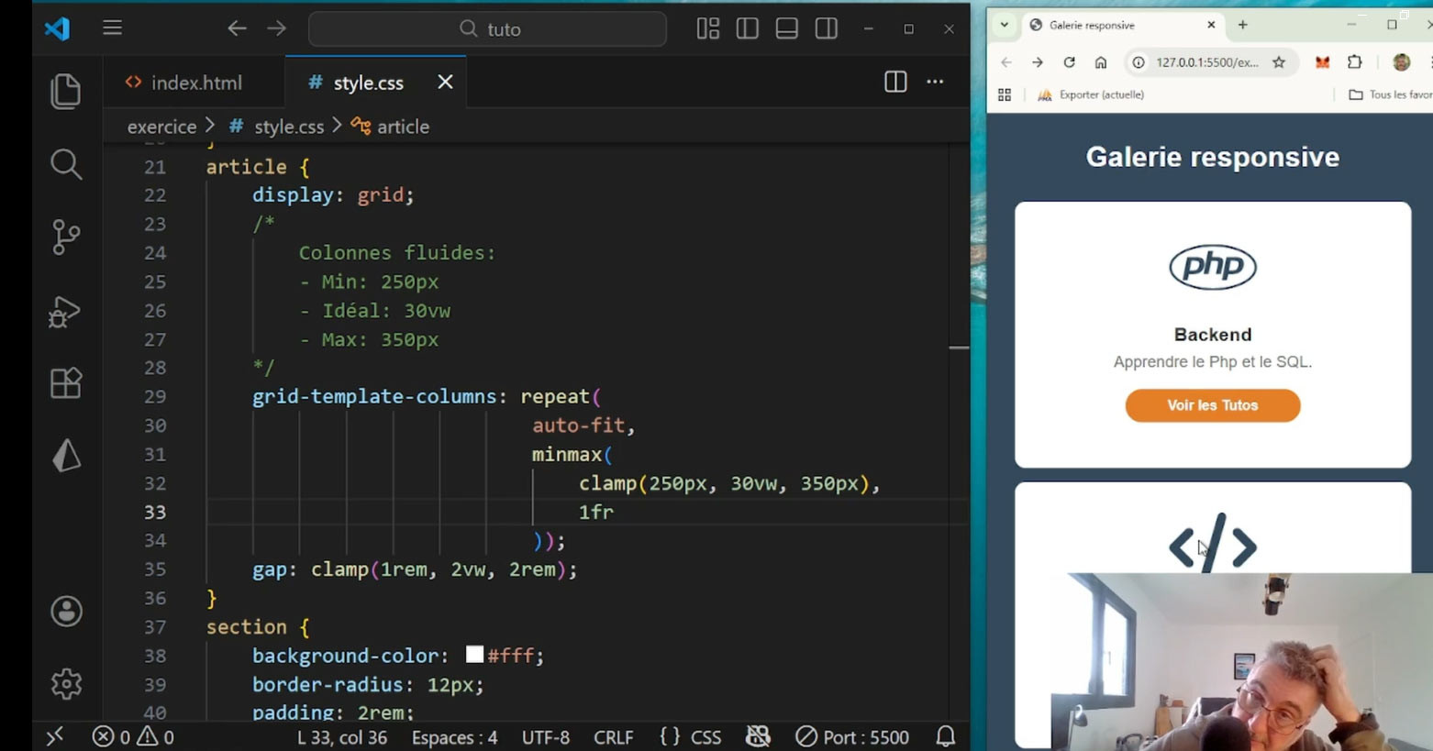Open the Source Control view

[x=65, y=237]
